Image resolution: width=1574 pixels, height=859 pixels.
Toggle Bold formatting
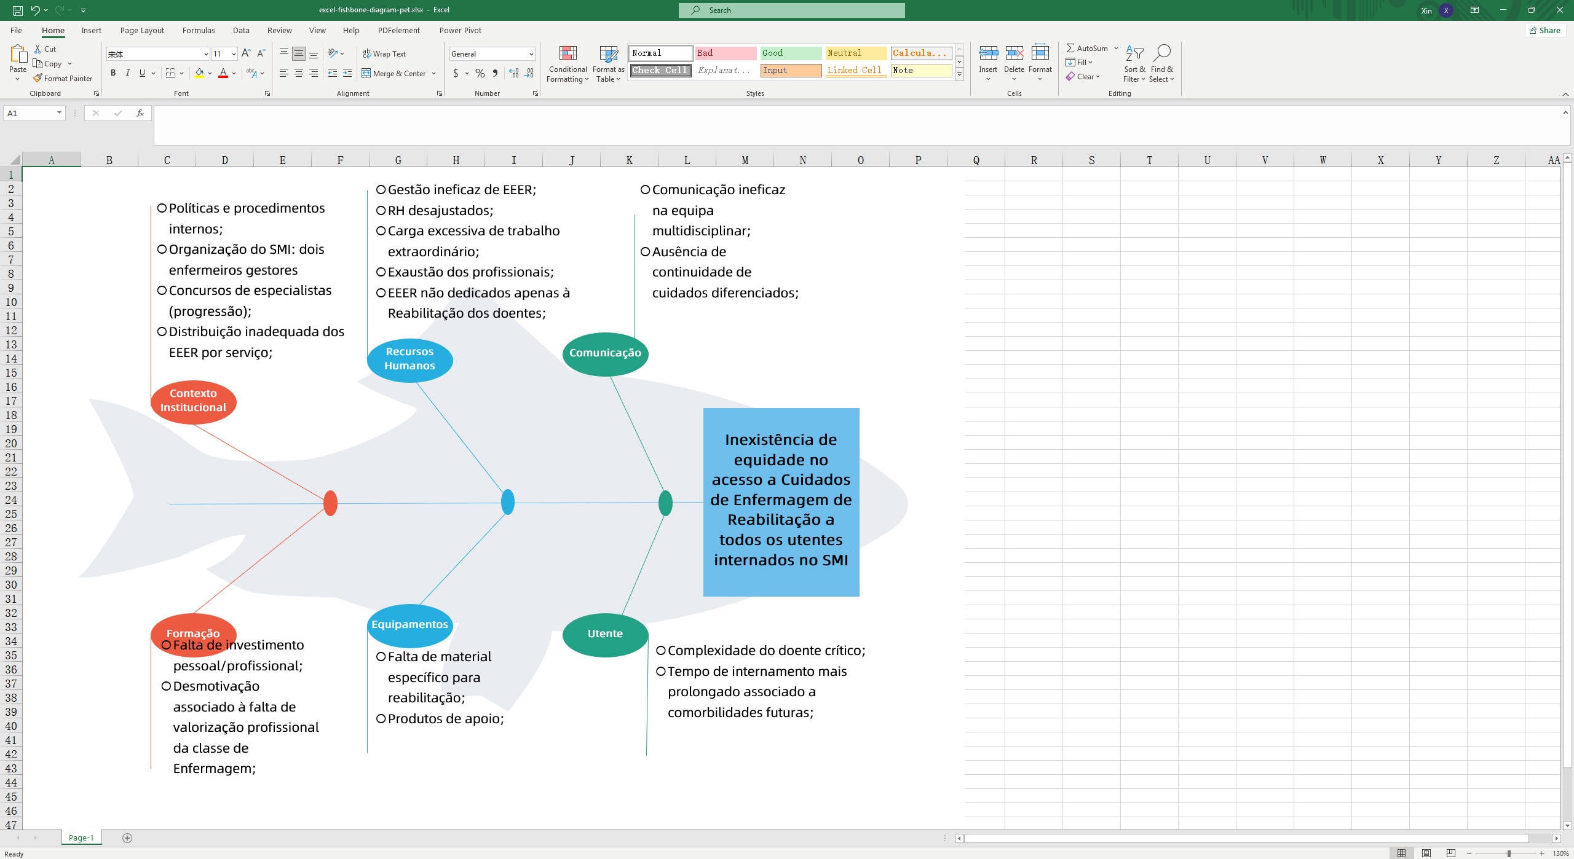(x=113, y=73)
